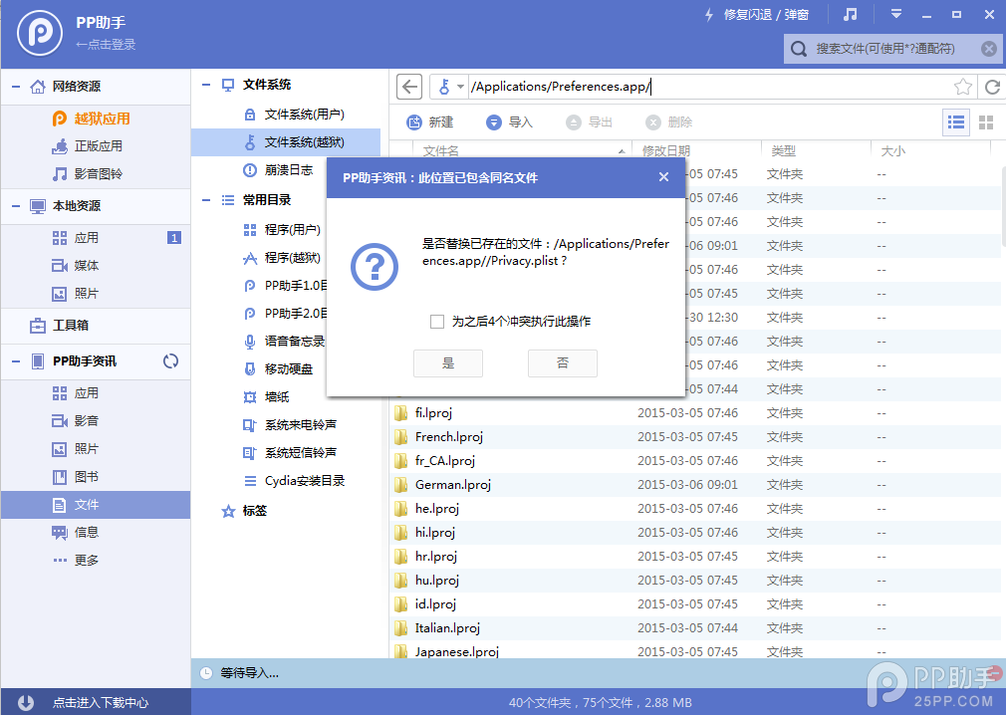Refresh the current directory listing

point(993,87)
